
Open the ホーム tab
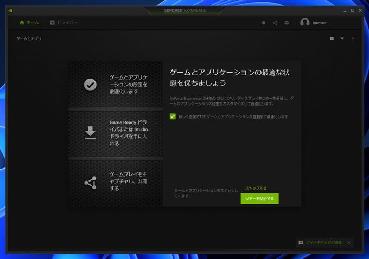(x=29, y=23)
